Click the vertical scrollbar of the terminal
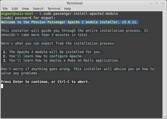167x119 pixels. (x=164, y=63)
